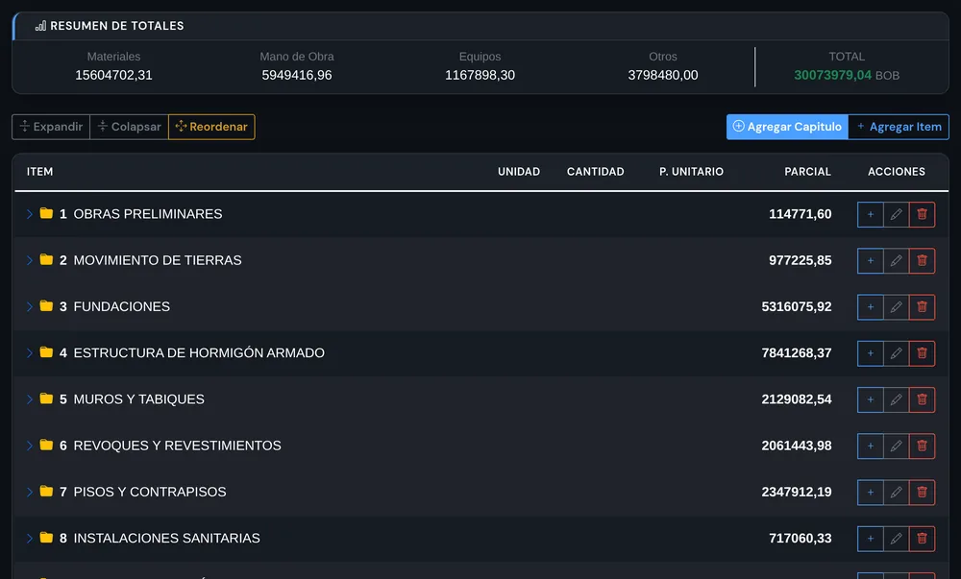Click the green TOTAL amount 30073979,04
Image resolution: width=961 pixels, height=579 pixels.
click(x=832, y=75)
